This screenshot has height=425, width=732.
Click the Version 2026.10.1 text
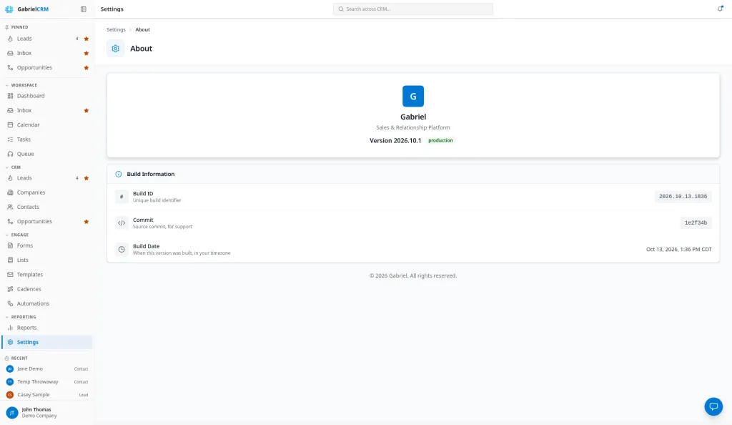click(395, 140)
